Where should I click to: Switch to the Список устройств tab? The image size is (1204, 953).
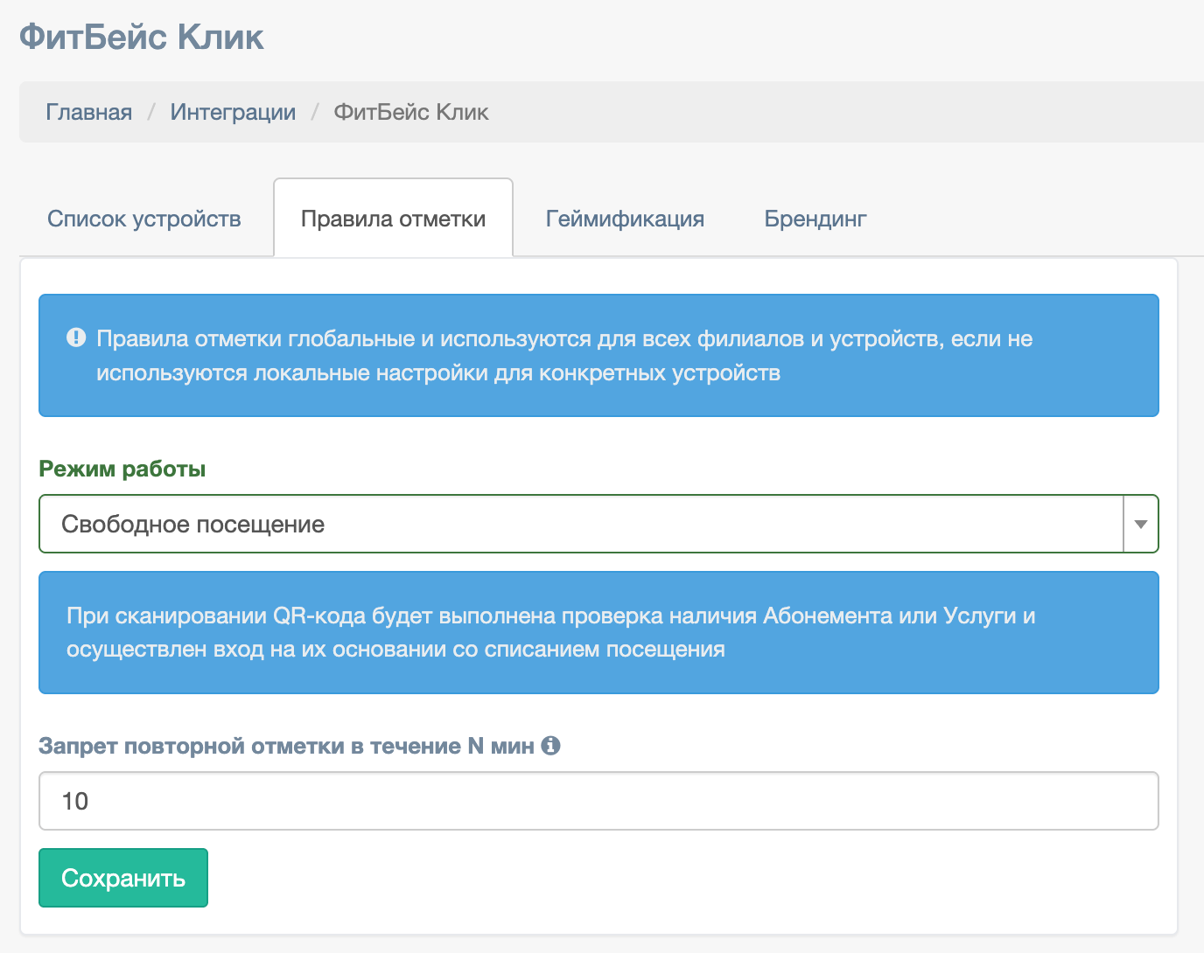pos(144,219)
